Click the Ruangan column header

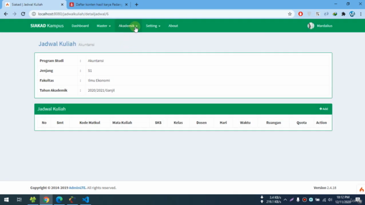click(274, 122)
